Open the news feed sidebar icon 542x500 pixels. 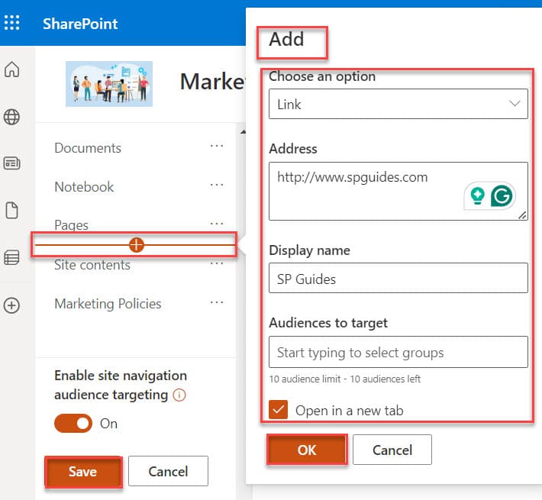coord(11,163)
